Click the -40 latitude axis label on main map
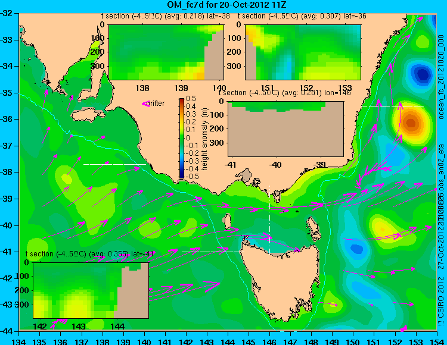The height and width of the screenshot is (345, 447). (7, 225)
